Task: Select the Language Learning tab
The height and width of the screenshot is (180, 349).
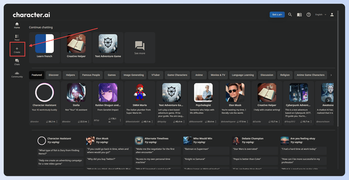Action: (243, 75)
